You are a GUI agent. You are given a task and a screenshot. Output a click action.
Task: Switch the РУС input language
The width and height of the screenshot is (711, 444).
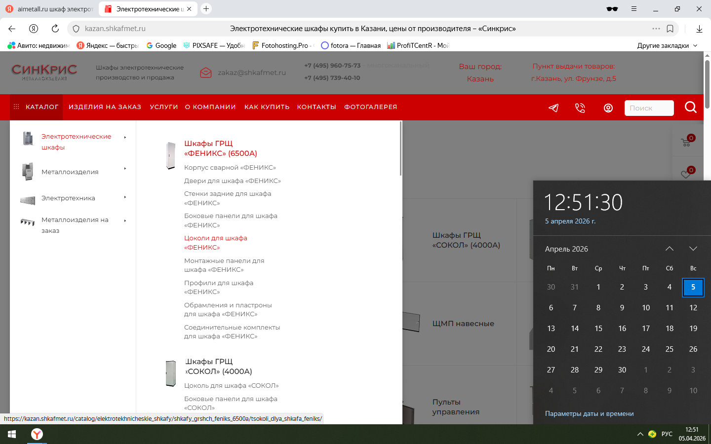(667, 434)
